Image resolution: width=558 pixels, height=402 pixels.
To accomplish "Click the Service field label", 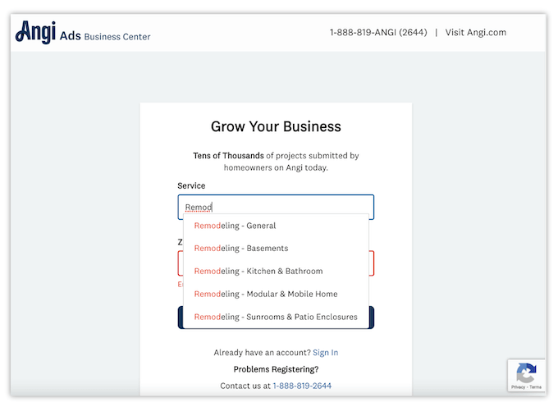I will click(x=191, y=186).
